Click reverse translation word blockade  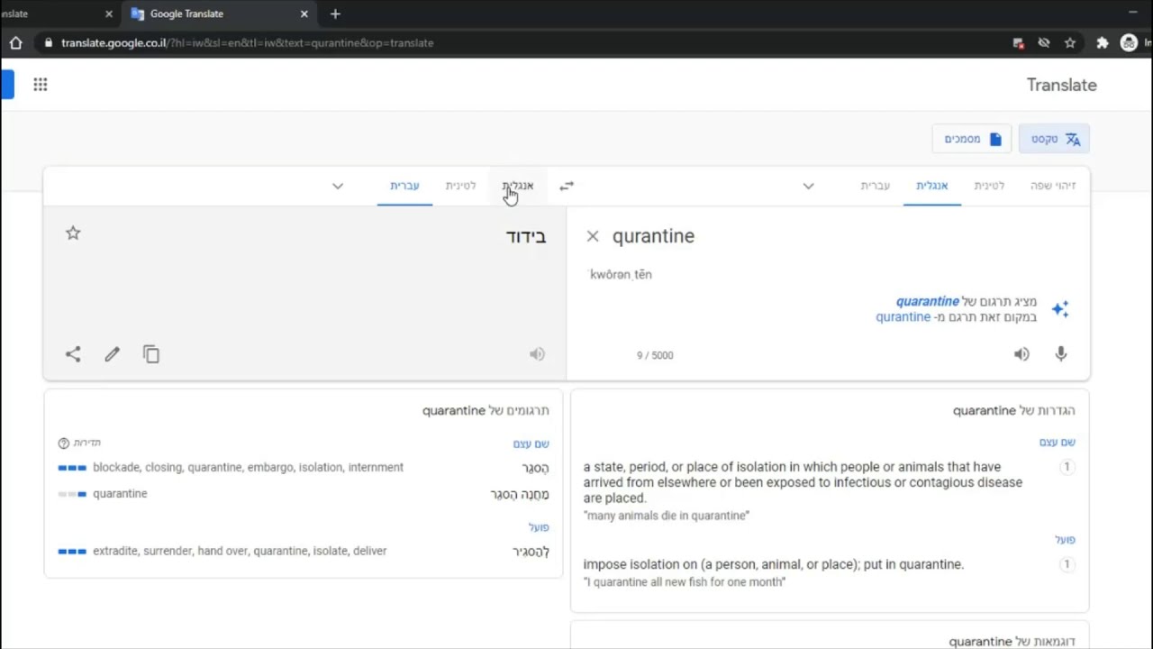(116, 468)
